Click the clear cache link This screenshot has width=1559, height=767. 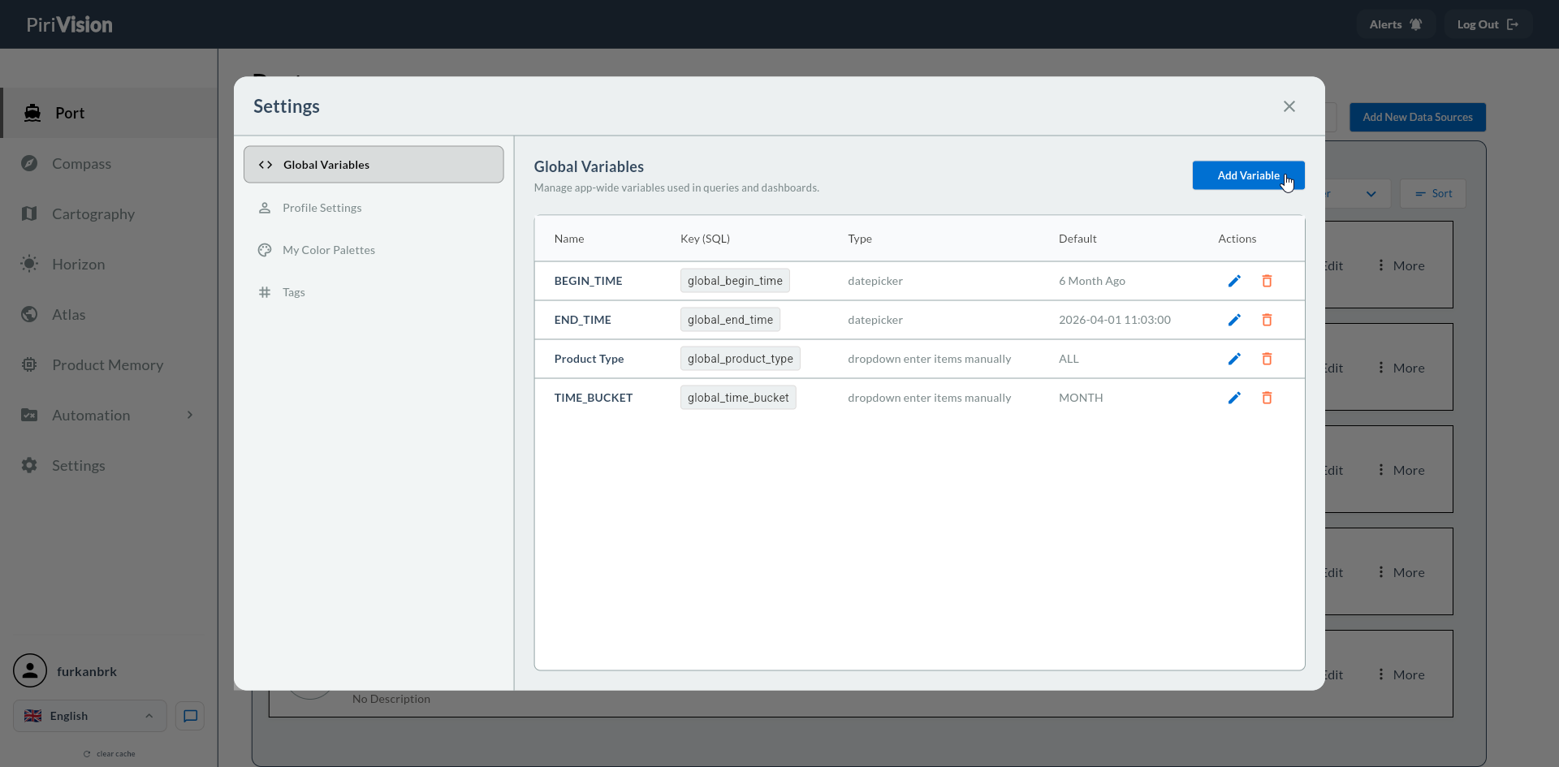pos(110,754)
